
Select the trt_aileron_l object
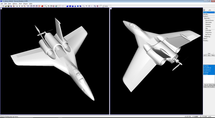(x=209, y=69)
